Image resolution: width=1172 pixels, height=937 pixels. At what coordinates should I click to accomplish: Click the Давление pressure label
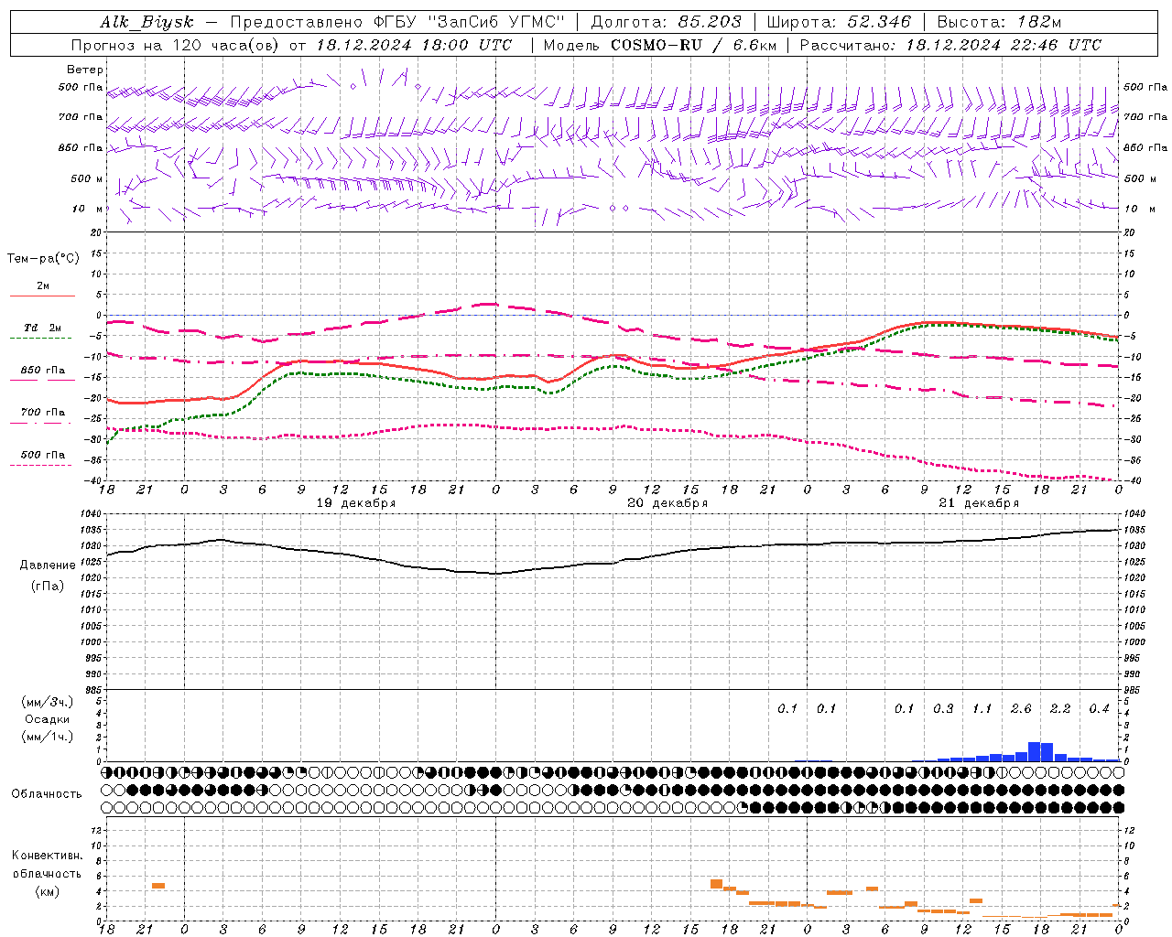[48, 565]
